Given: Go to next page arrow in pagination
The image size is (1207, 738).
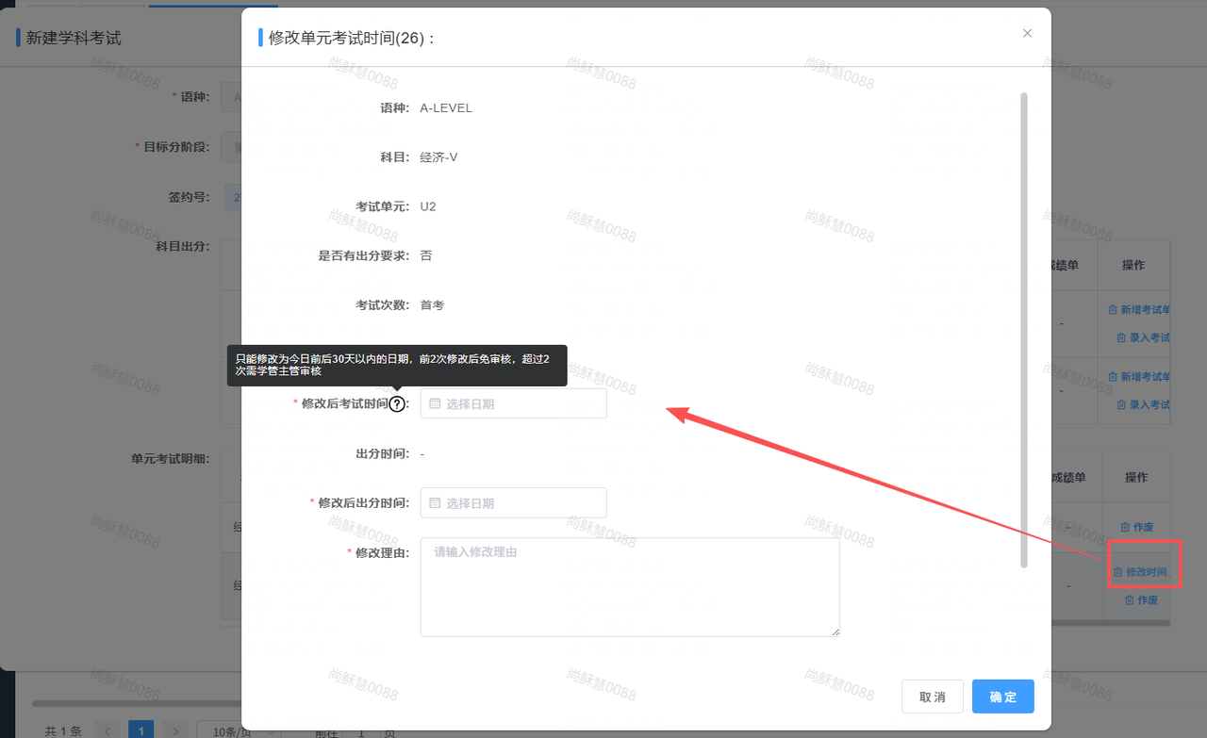Looking at the screenshot, I should (174, 731).
